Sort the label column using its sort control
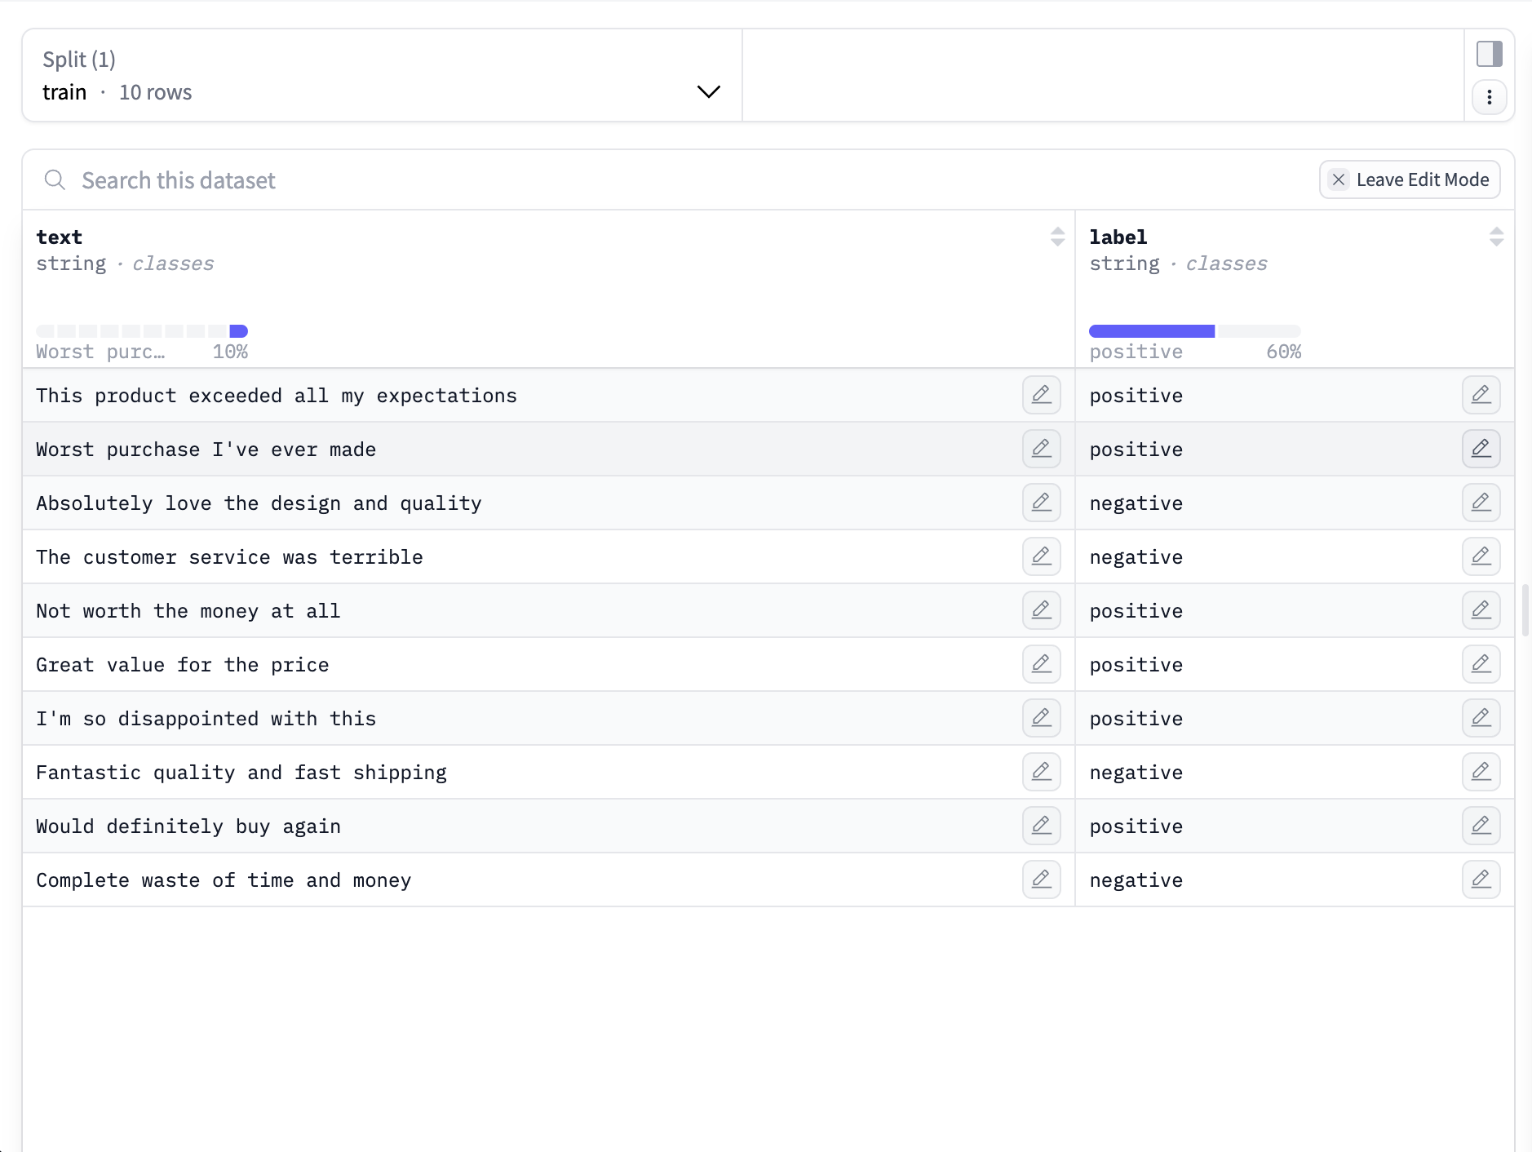The image size is (1532, 1152). click(x=1495, y=237)
